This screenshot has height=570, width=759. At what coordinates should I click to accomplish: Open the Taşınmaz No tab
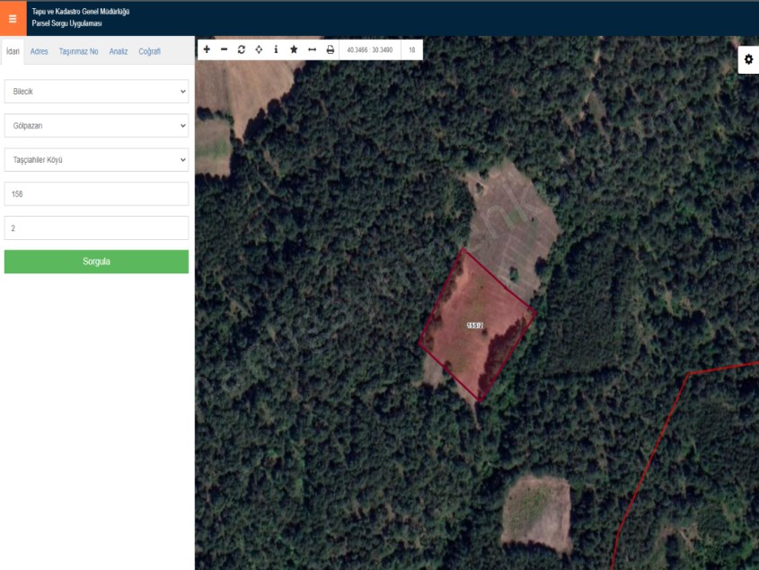[79, 51]
